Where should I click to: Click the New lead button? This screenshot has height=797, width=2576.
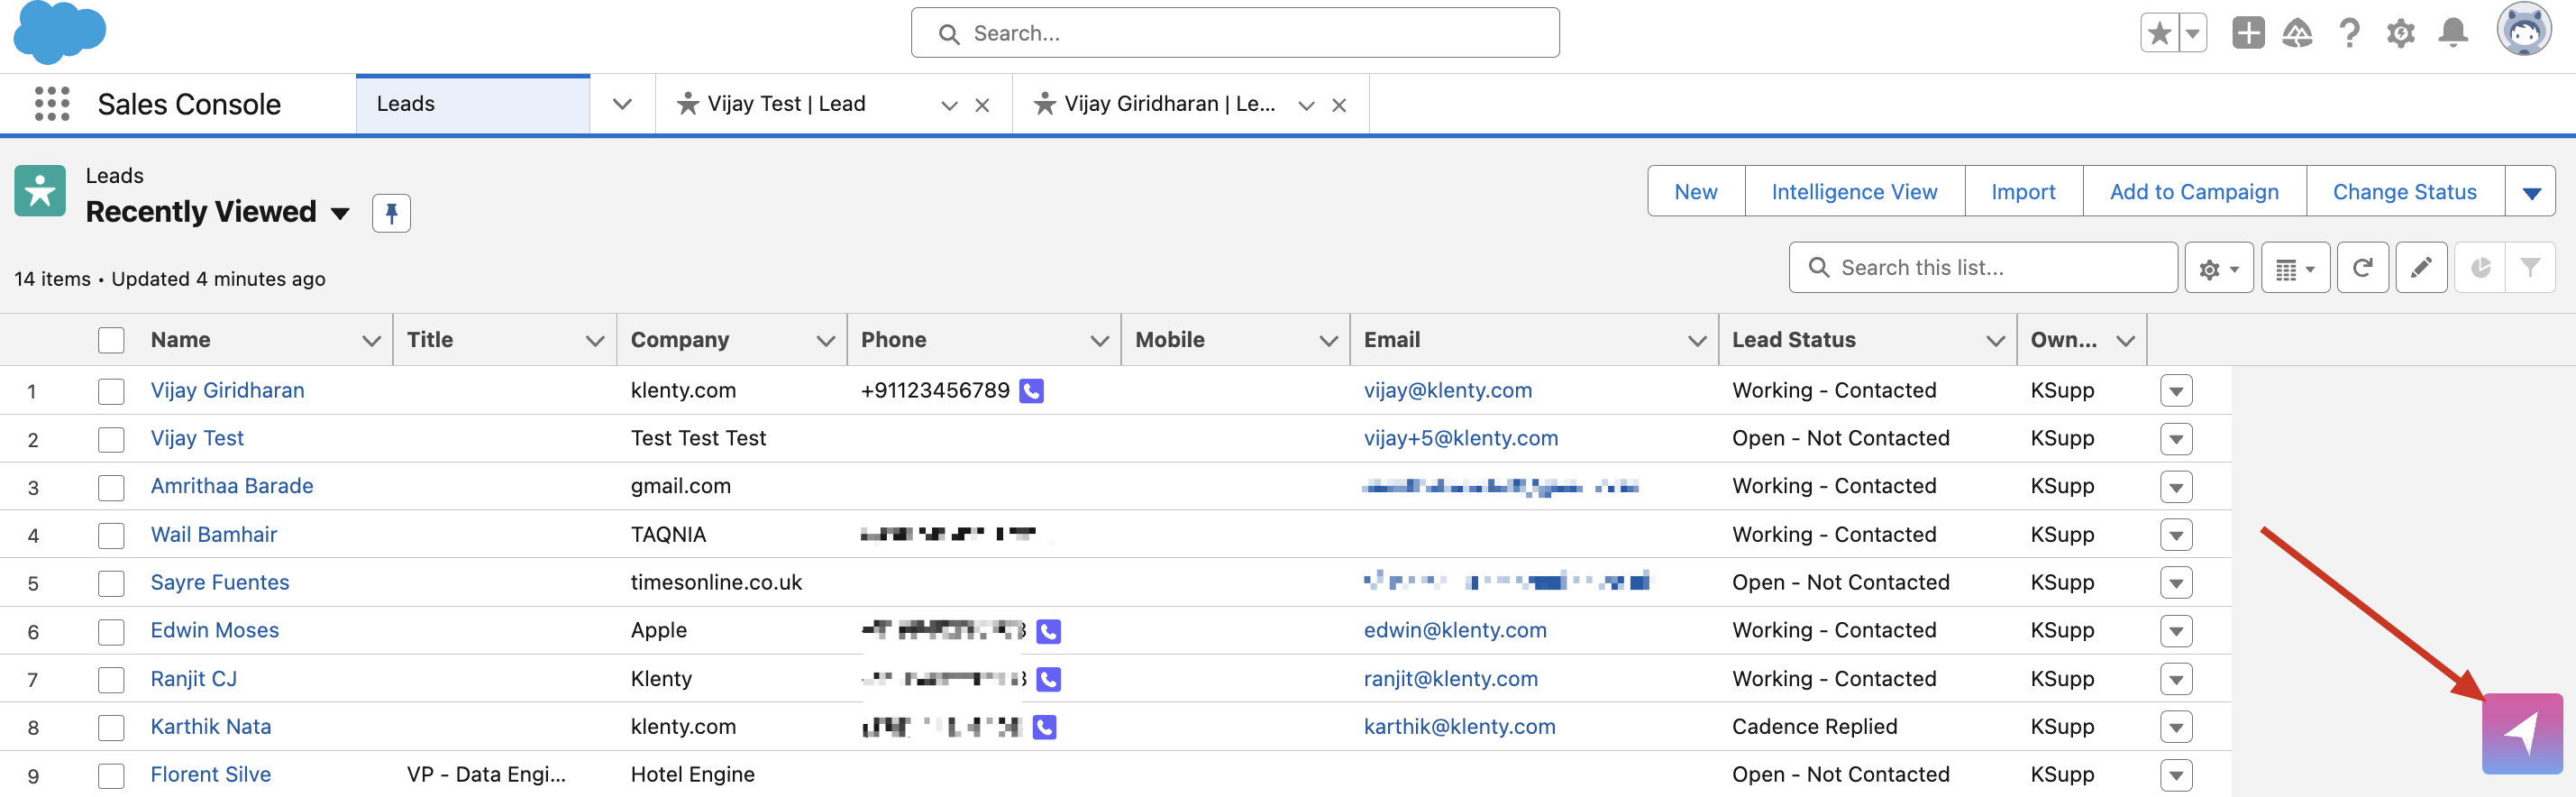click(1696, 191)
